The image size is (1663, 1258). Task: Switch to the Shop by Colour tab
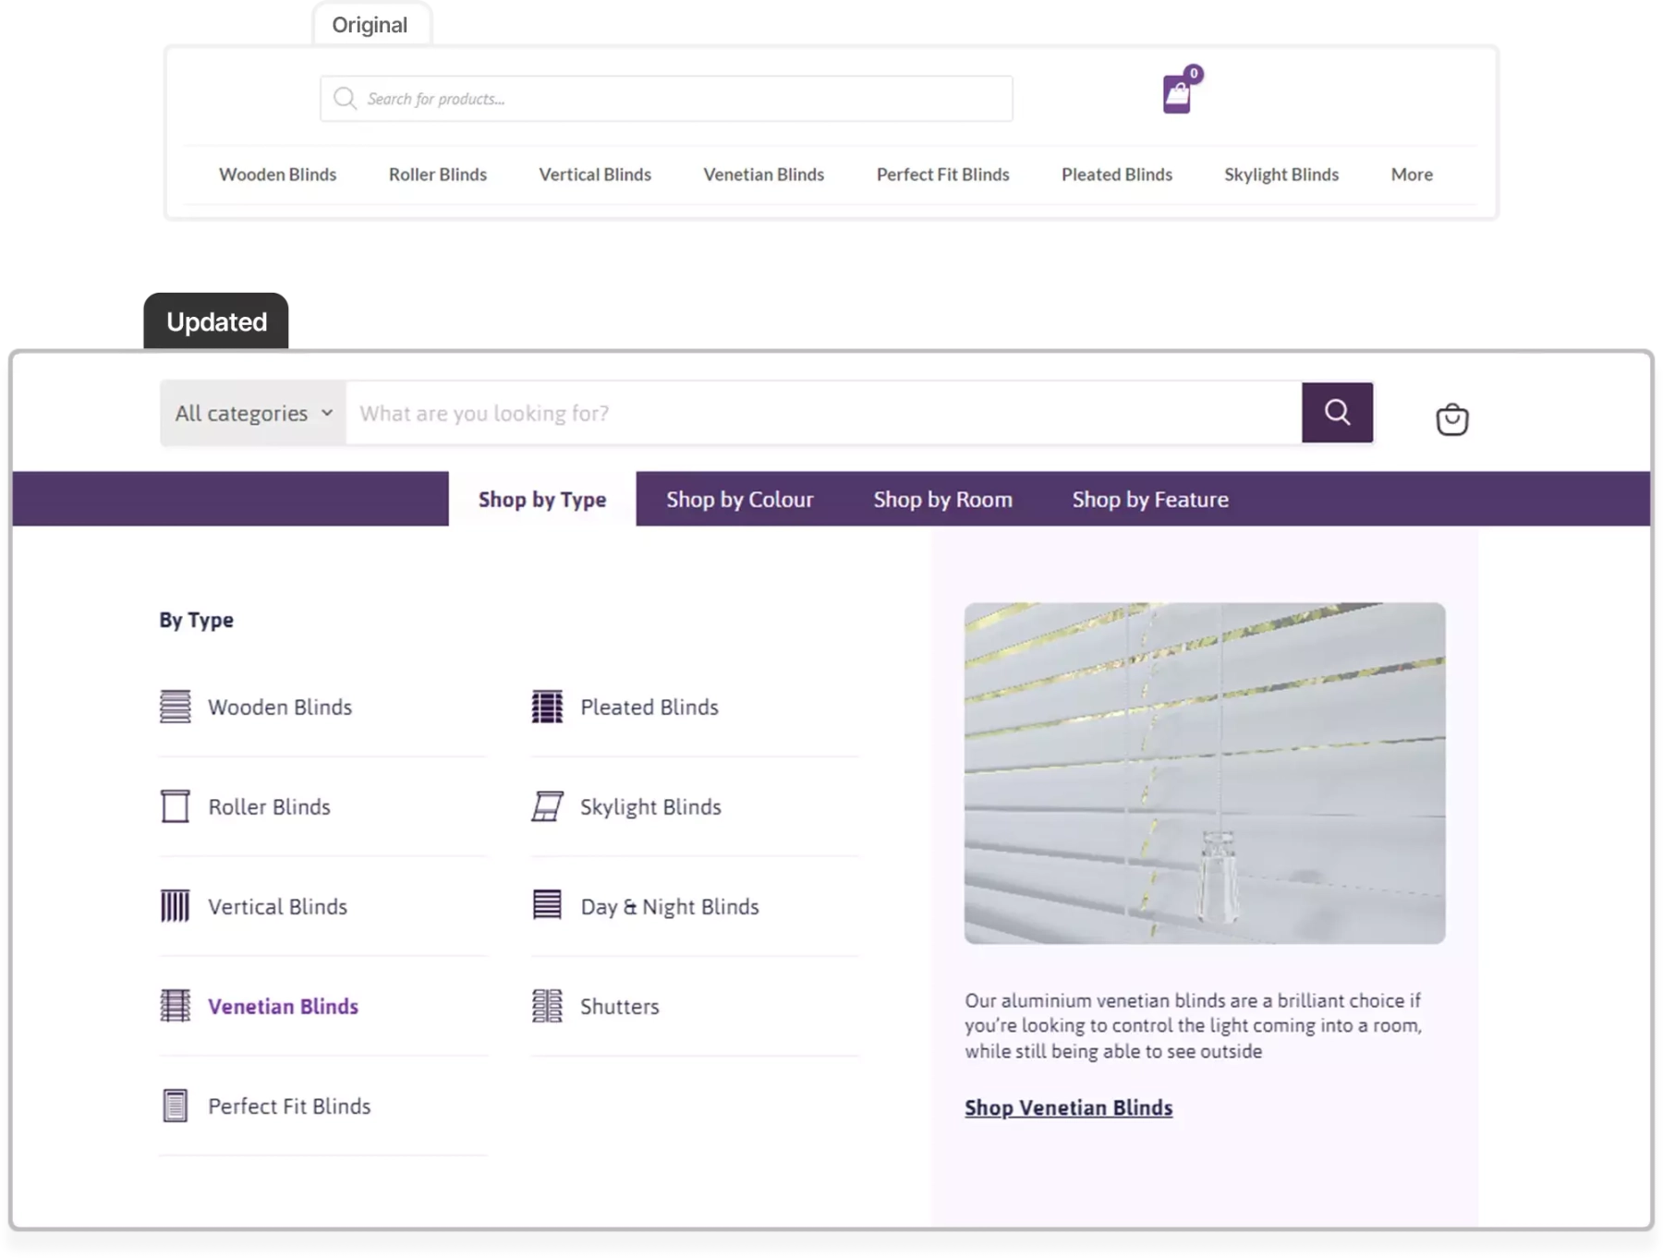(739, 499)
